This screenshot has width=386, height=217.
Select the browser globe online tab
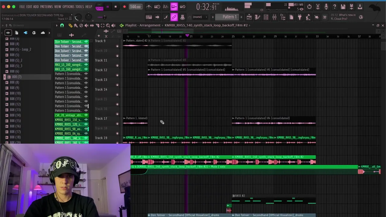click(x=34, y=33)
